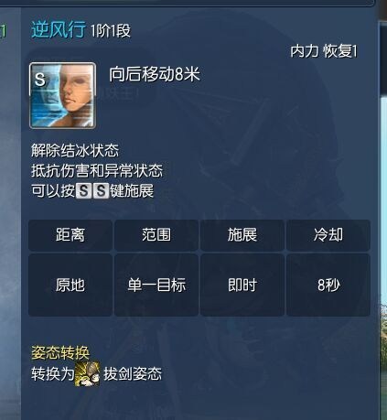
Task: Click the 逆风行 skill icon with face
Action: point(62,95)
